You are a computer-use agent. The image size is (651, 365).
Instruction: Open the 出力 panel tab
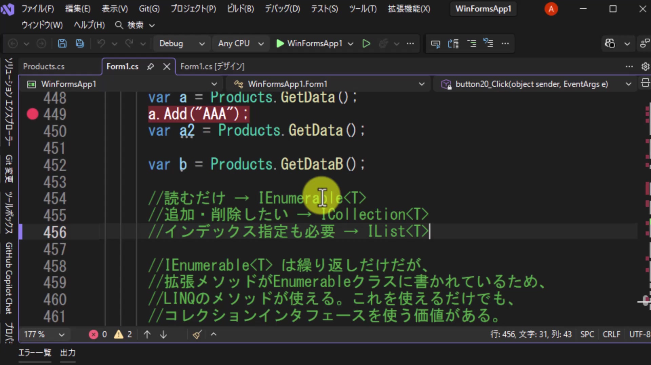click(x=68, y=353)
